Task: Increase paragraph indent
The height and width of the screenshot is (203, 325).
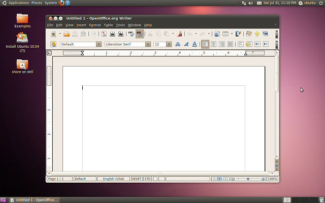Action: coord(266,44)
